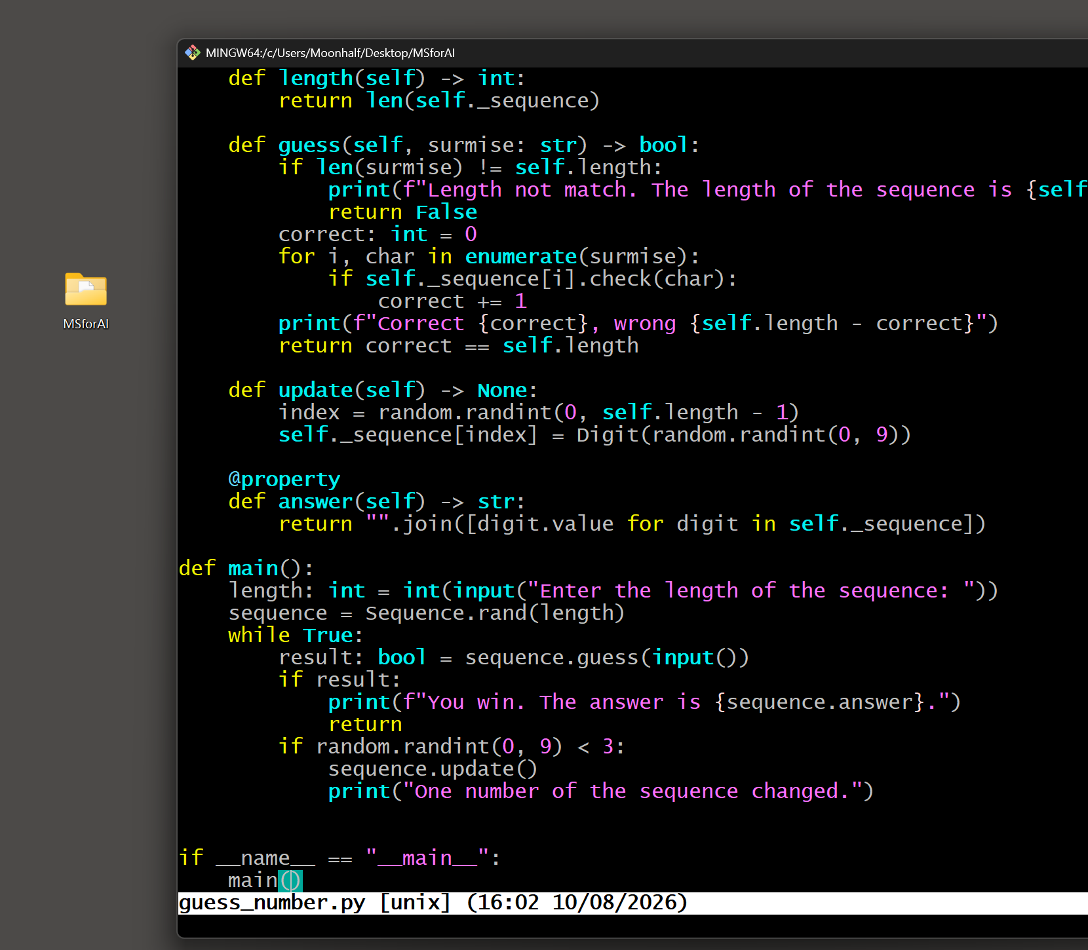Screen dimensions: 1088x950
Task: Click the 'sequence.update()' line
Action: (x=433, y=769)
